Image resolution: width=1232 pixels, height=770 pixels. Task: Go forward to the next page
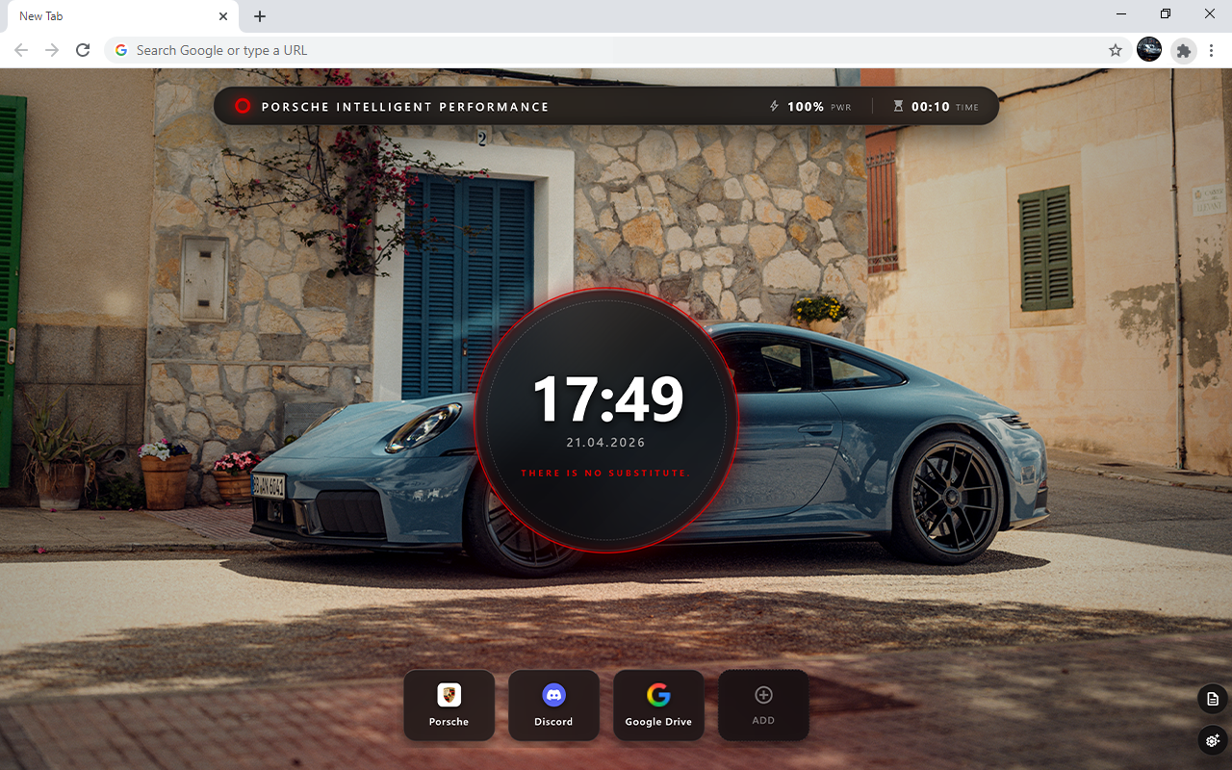(x=52, y=50)
